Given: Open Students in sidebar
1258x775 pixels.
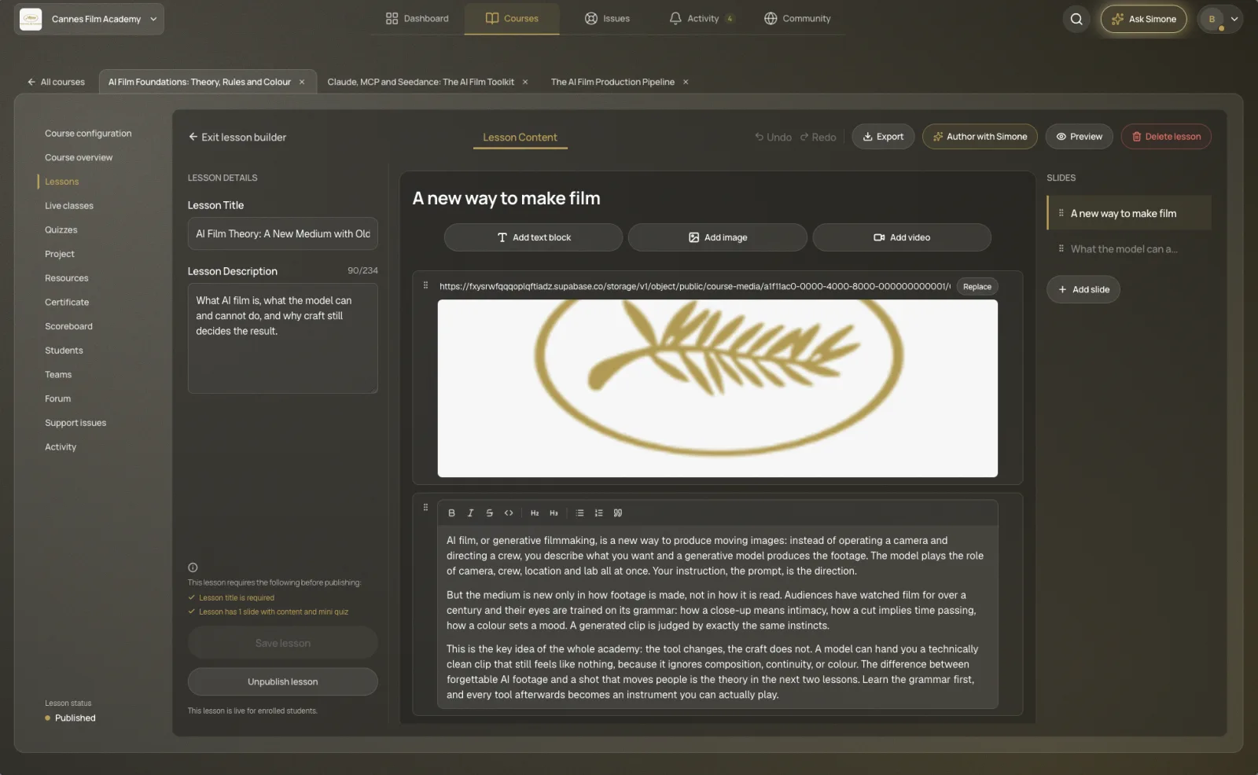Looking at the screenshot, I should coord(64,351).
